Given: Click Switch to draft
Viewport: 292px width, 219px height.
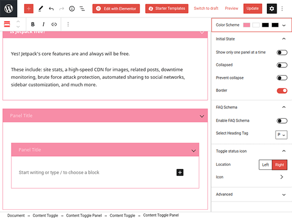Looking at the screenshot, I should pyautogui.click(x=206, y=8).
